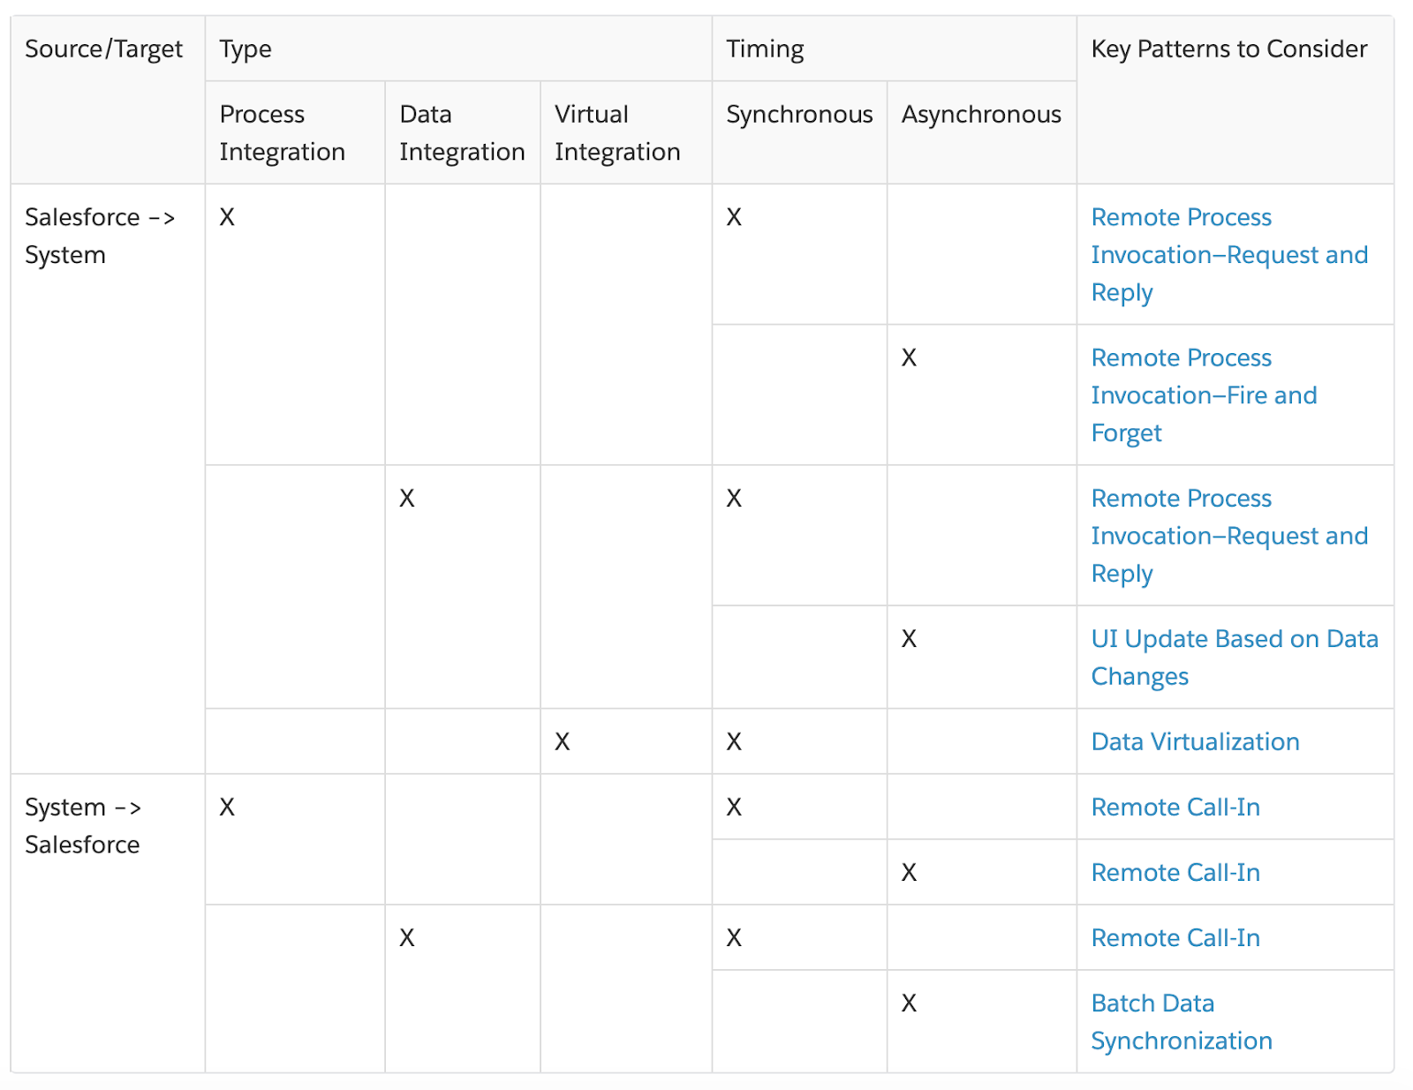The image size is (1413, 1090).
Task: Open the Batch Data Synchronization link
Action: click(1181, 1022)
